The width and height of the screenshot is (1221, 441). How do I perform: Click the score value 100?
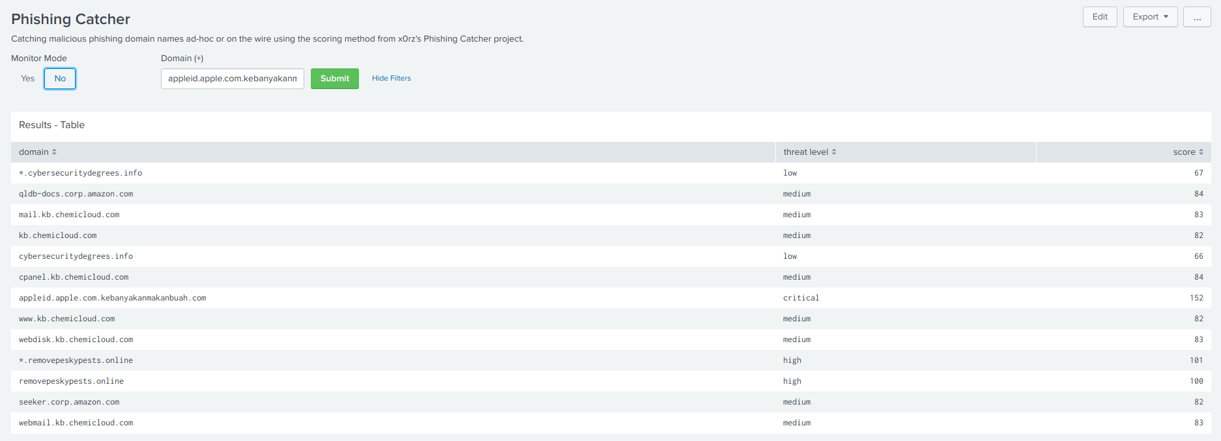(1196, 381)
